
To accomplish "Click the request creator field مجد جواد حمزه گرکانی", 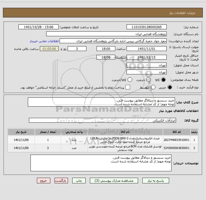I will pyautogui.click(x=113, y=41).
